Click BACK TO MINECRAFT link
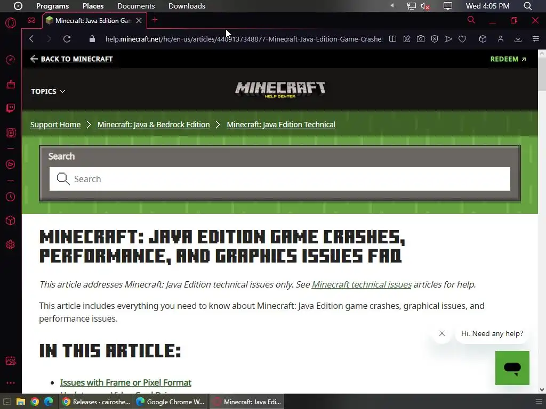Viewport: 546px width, 409px height. (x=72, y=59)
